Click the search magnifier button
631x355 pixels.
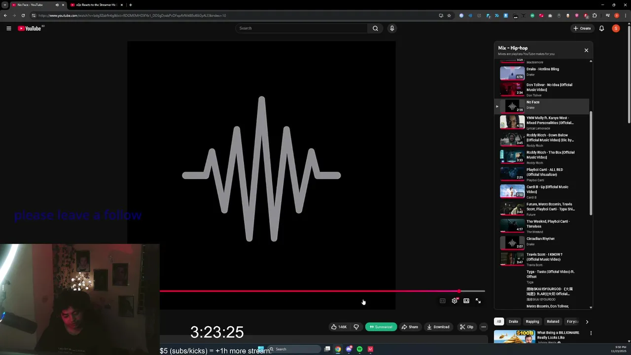(x=375, y=29)
